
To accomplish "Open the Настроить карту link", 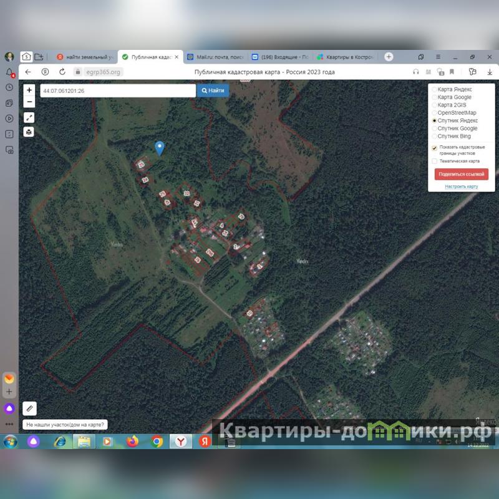I will [x=461, y=187].
